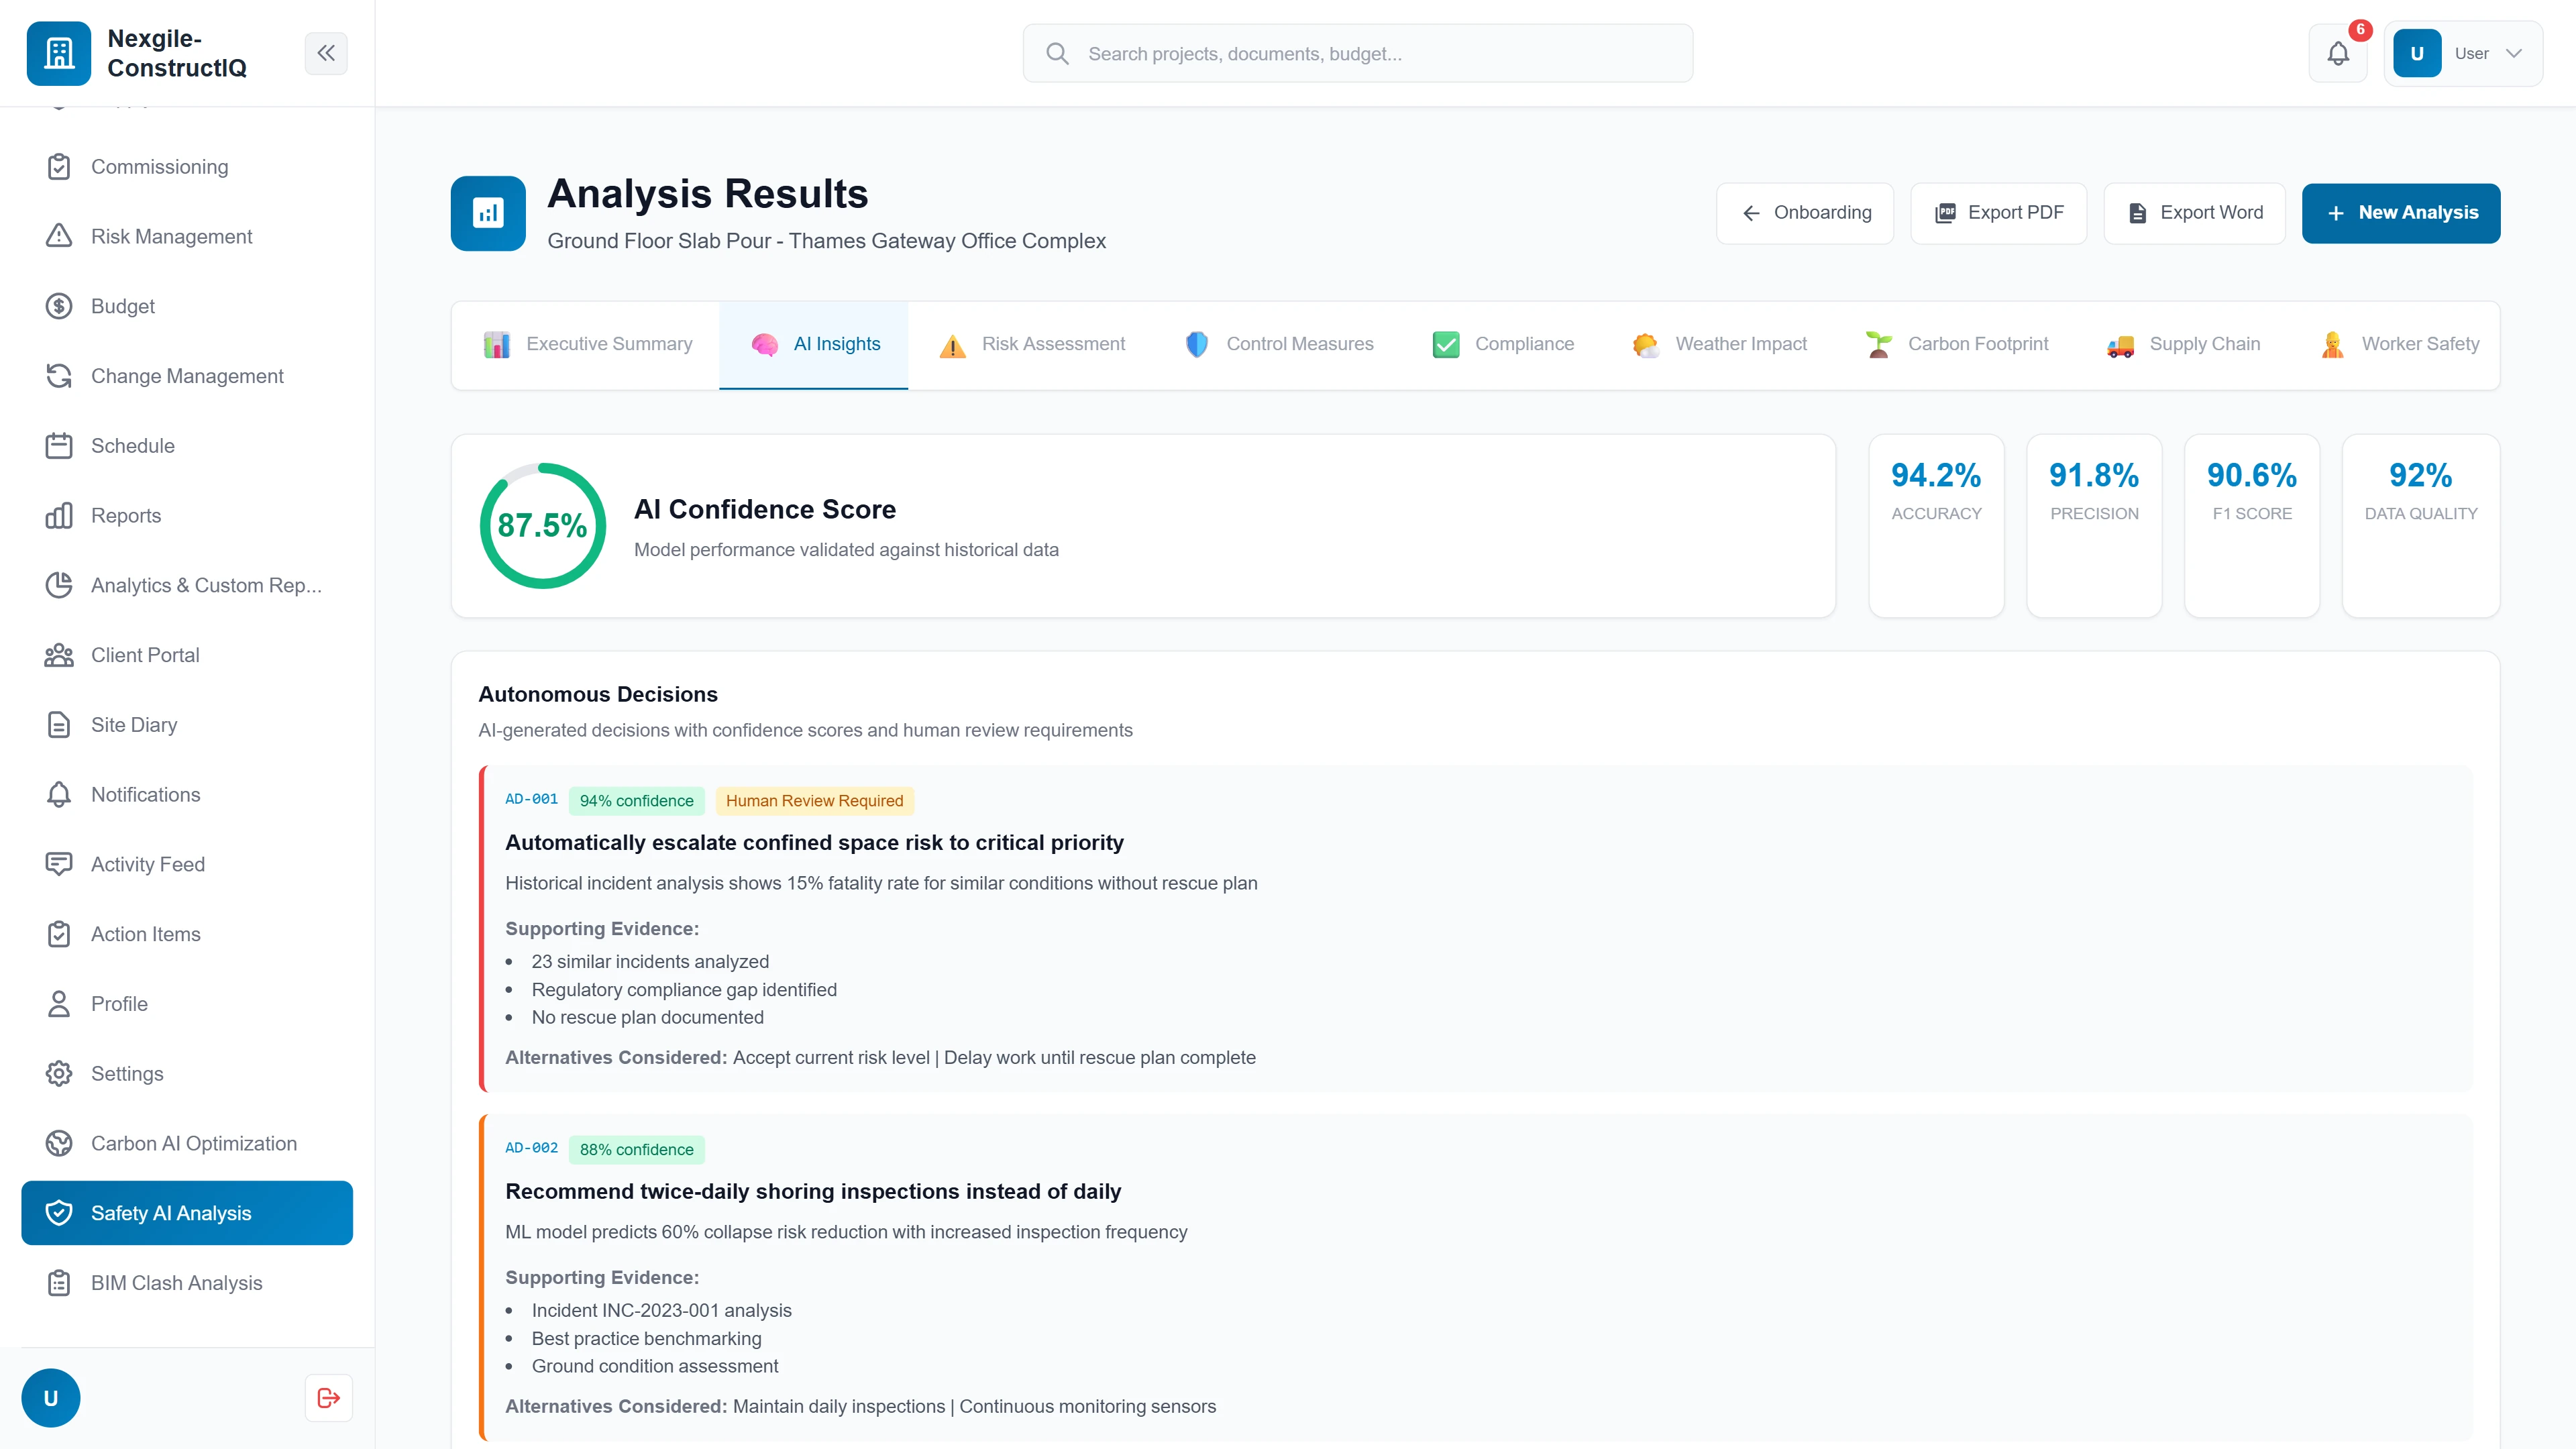Click the Export Word button
Viewport: 2576px width, 1449px height.
(2194, 212)
